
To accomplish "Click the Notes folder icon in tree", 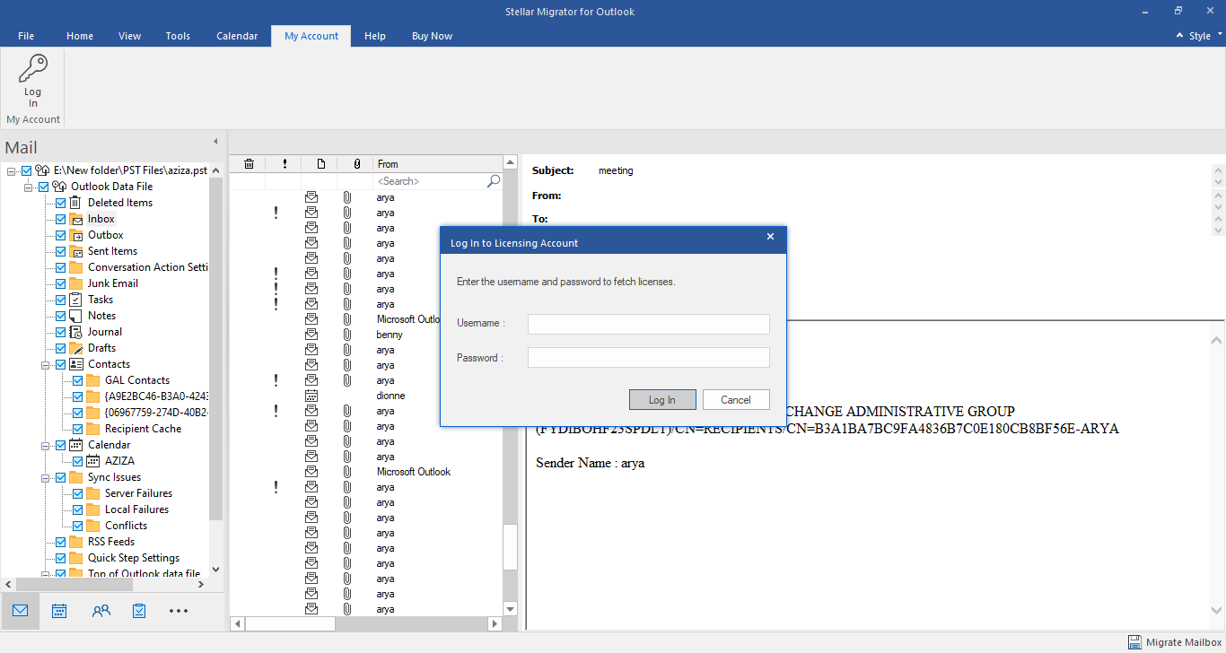I will point(76,316).
